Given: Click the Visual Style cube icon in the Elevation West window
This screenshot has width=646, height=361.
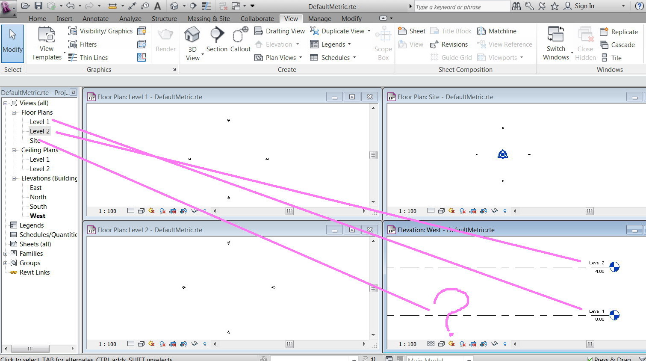Looking at the screenshot, I should pos(441,344).
